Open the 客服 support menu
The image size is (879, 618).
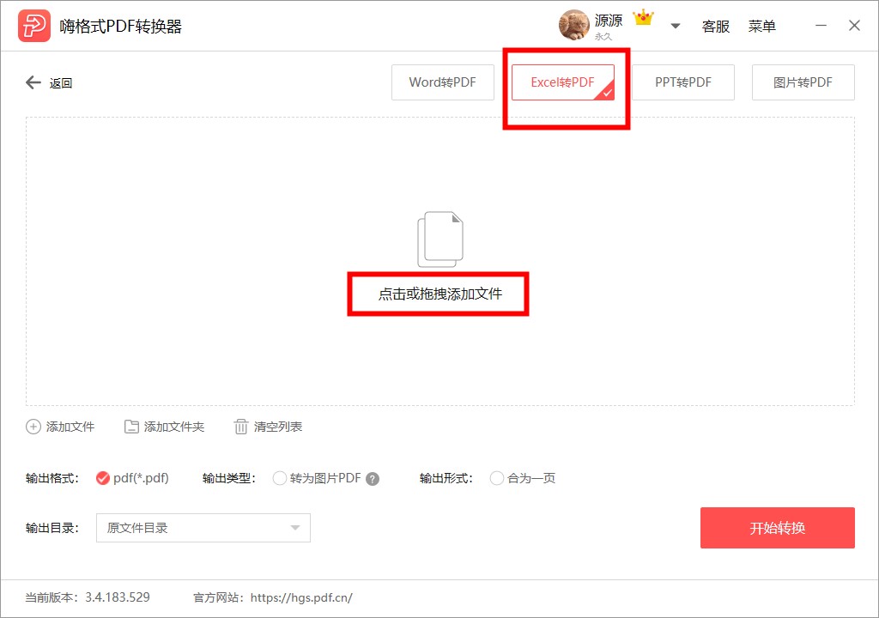click(716, 27)
